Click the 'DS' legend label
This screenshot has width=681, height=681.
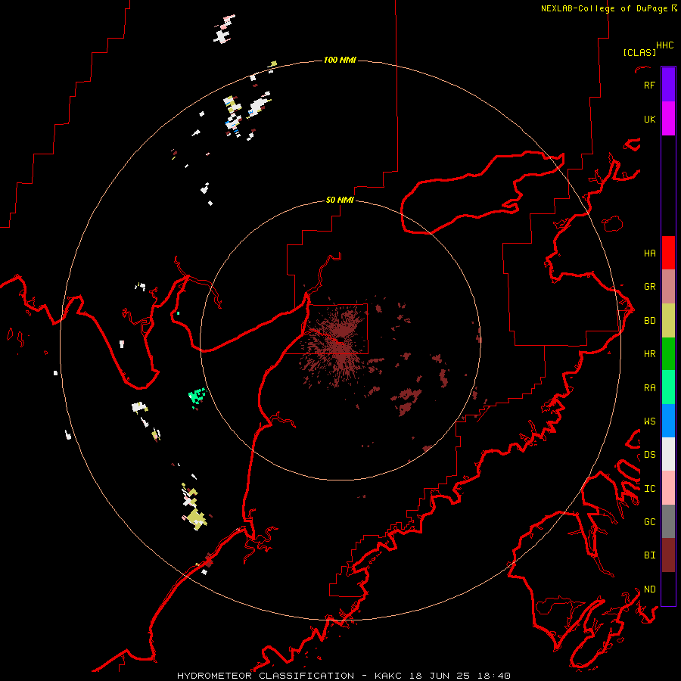tap(649, 454)
